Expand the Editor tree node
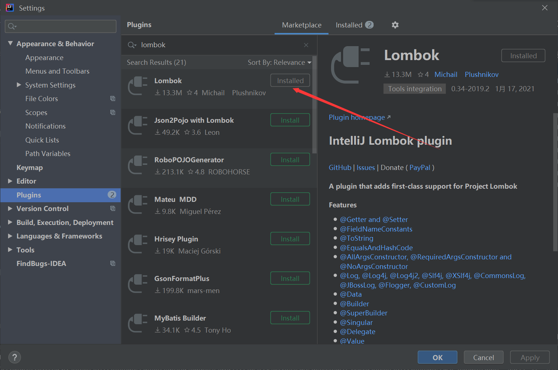 (10, 181)
